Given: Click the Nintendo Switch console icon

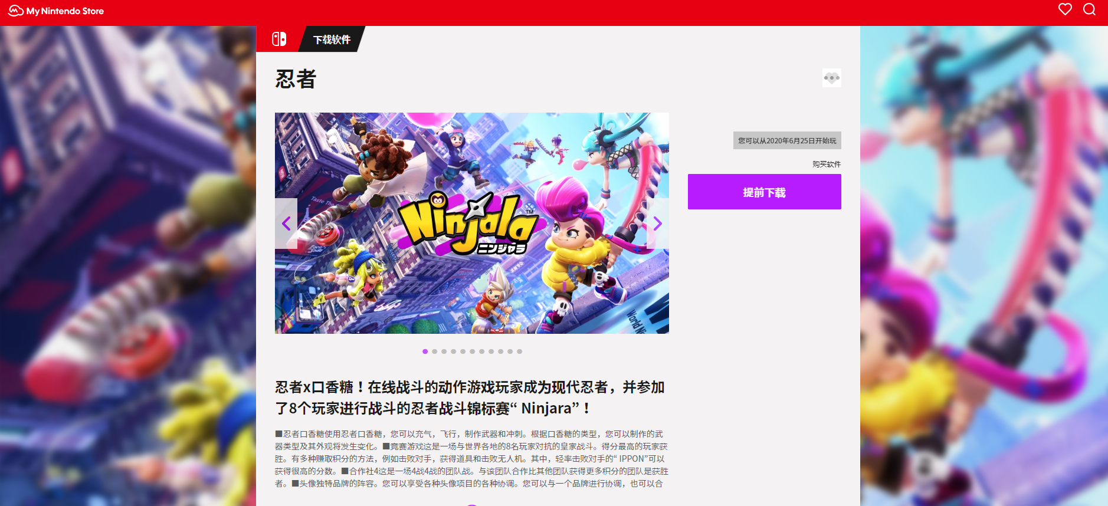Looking at the screenshot, I should pos(279,39).
